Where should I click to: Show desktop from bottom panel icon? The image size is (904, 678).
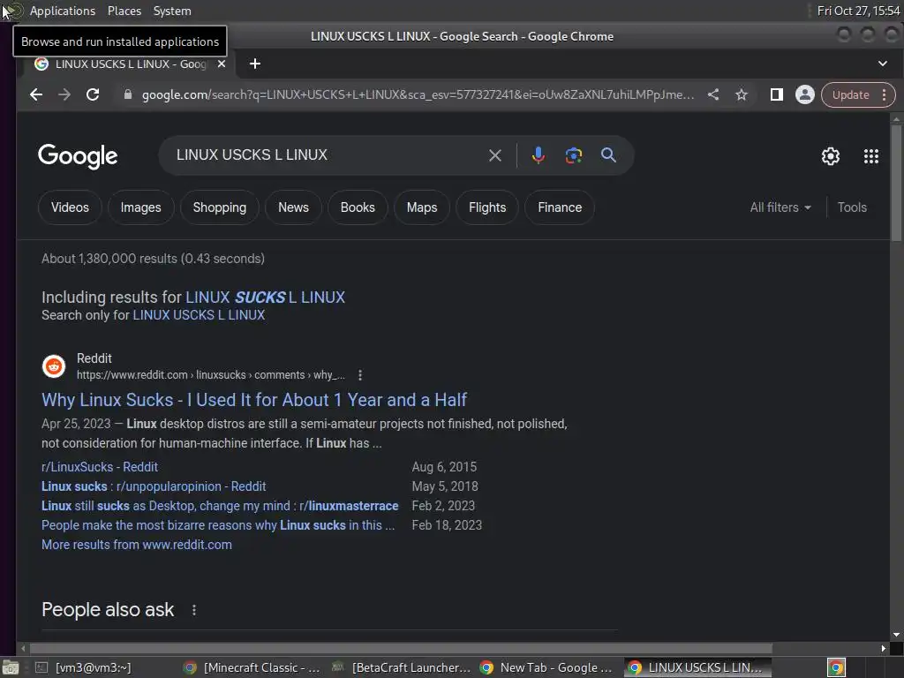[10, 667]
